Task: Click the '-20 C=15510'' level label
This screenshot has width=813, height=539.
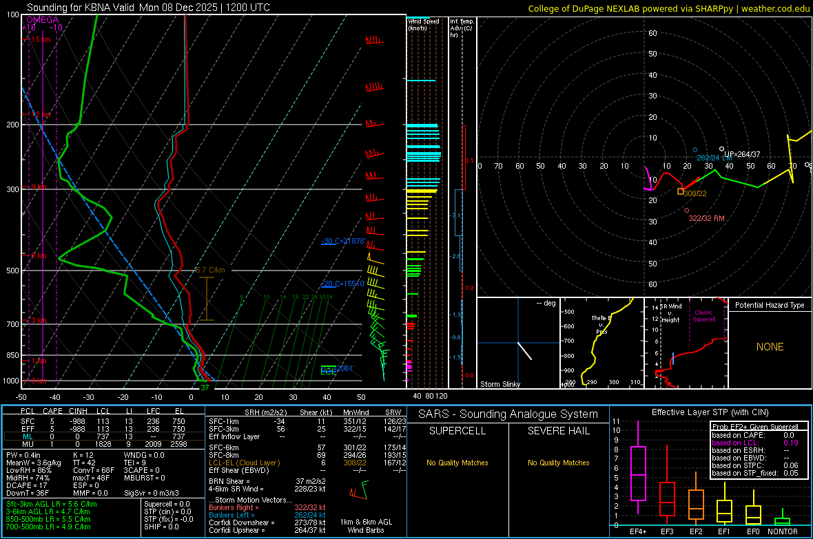Action: [343, 284]
